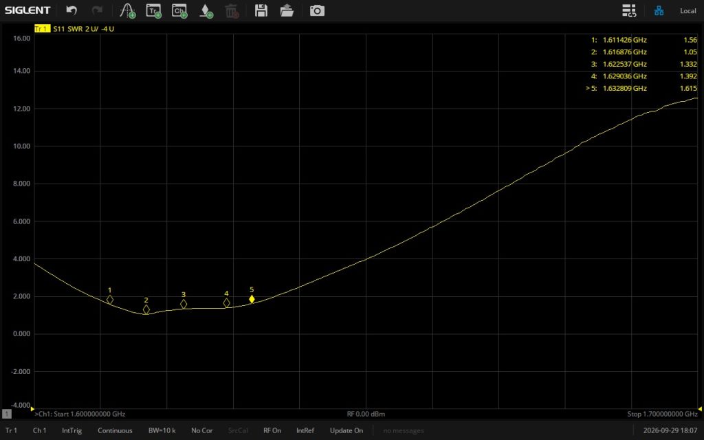704x440 pixels.
Task: Toggle the IntRef reference source
Action: (x=305, y=430)
